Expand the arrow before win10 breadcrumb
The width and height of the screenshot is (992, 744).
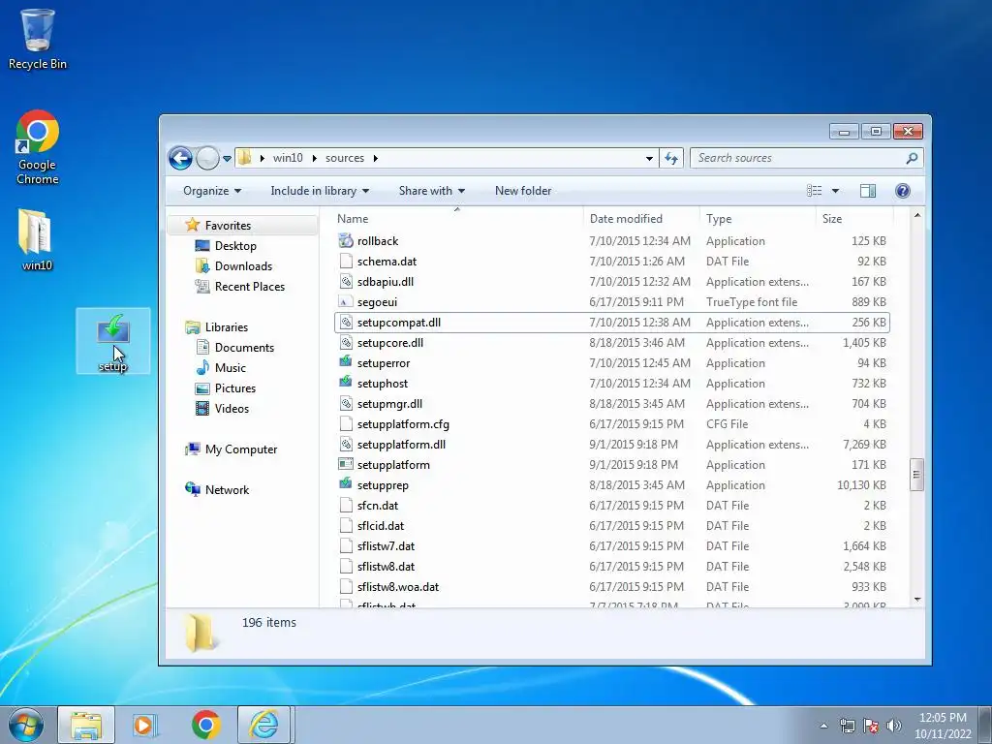262,158
